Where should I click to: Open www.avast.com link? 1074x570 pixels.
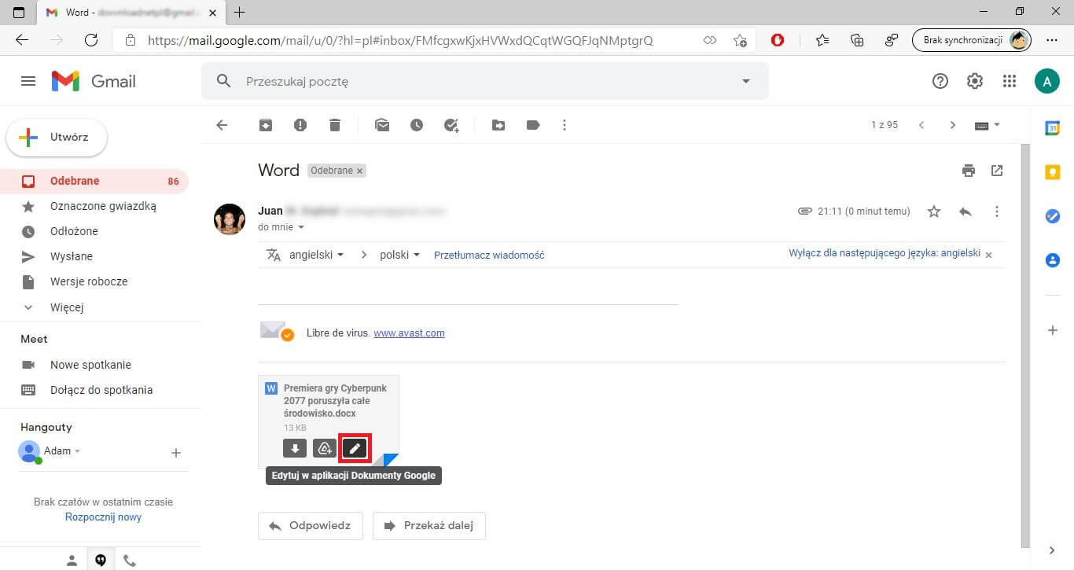click(409, 333)
